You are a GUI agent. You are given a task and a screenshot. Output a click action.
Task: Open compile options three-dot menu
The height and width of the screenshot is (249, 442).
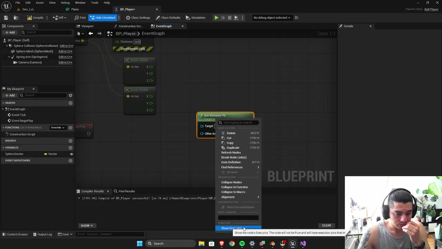48,18
